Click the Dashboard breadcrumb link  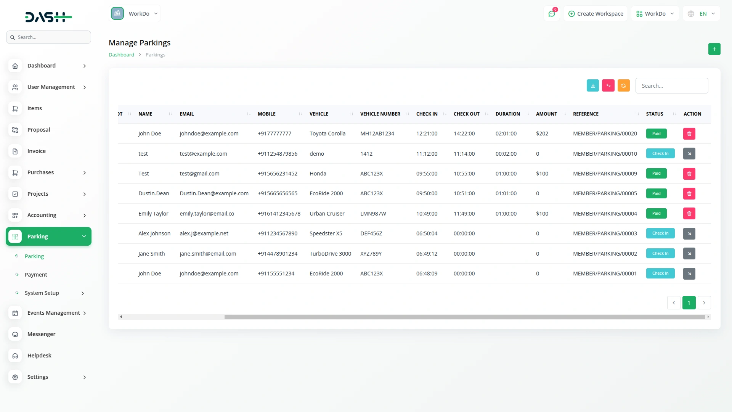click(x=121, y=55)
